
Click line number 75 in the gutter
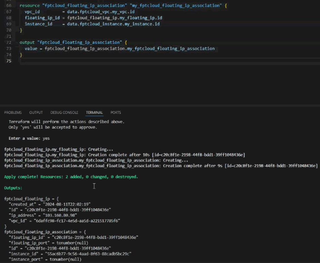point(9,61)
